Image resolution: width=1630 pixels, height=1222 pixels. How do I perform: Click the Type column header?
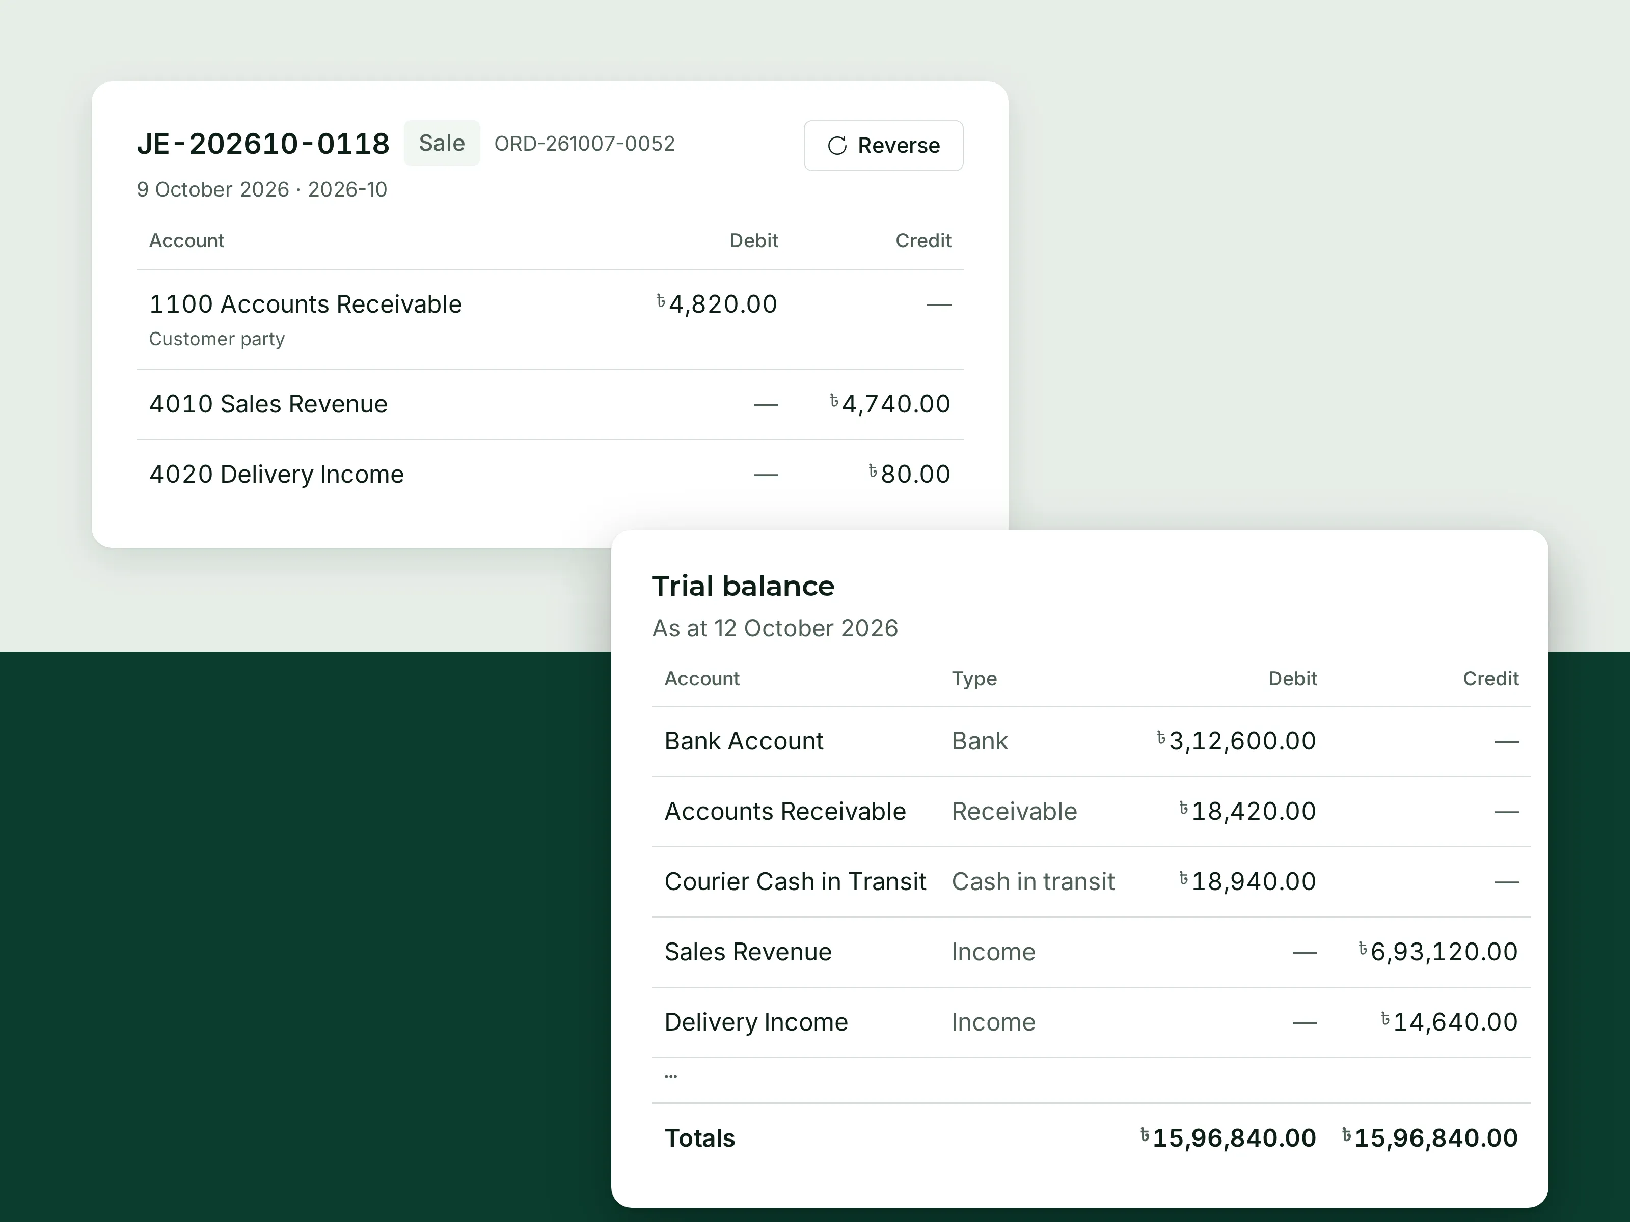(974, 678)
